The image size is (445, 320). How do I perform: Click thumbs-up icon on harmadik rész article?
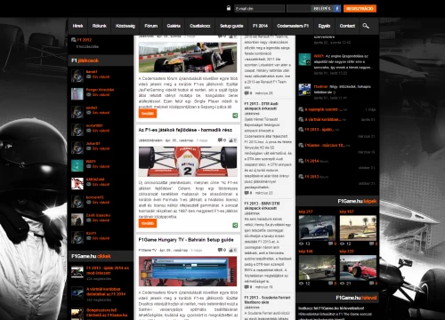231,140
